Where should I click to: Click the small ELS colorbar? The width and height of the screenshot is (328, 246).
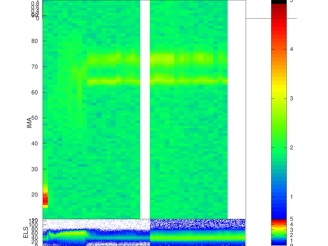tap(279, 232)
